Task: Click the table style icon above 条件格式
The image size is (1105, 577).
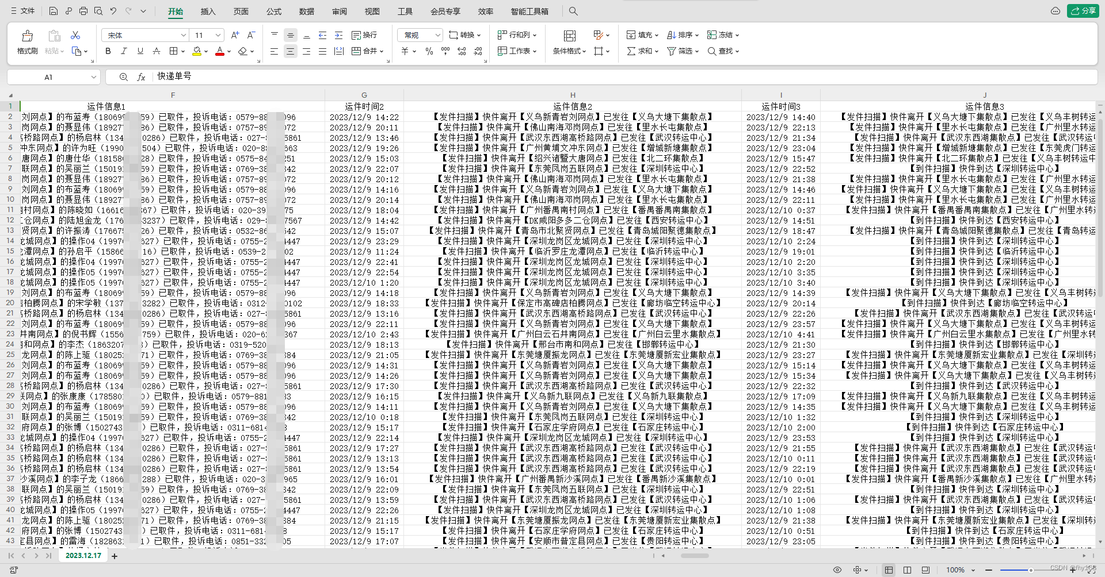Action: tap(570, 36)
